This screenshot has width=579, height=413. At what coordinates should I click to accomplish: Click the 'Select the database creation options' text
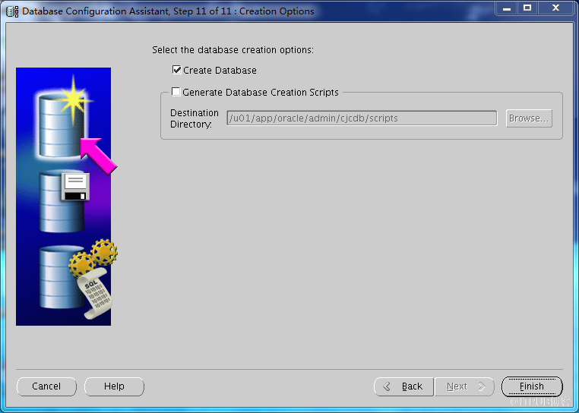point(233,50)
